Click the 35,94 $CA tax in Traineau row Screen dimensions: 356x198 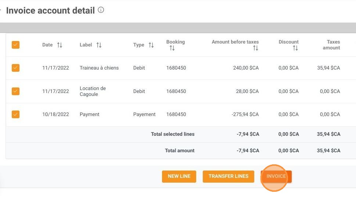[328, 68]
